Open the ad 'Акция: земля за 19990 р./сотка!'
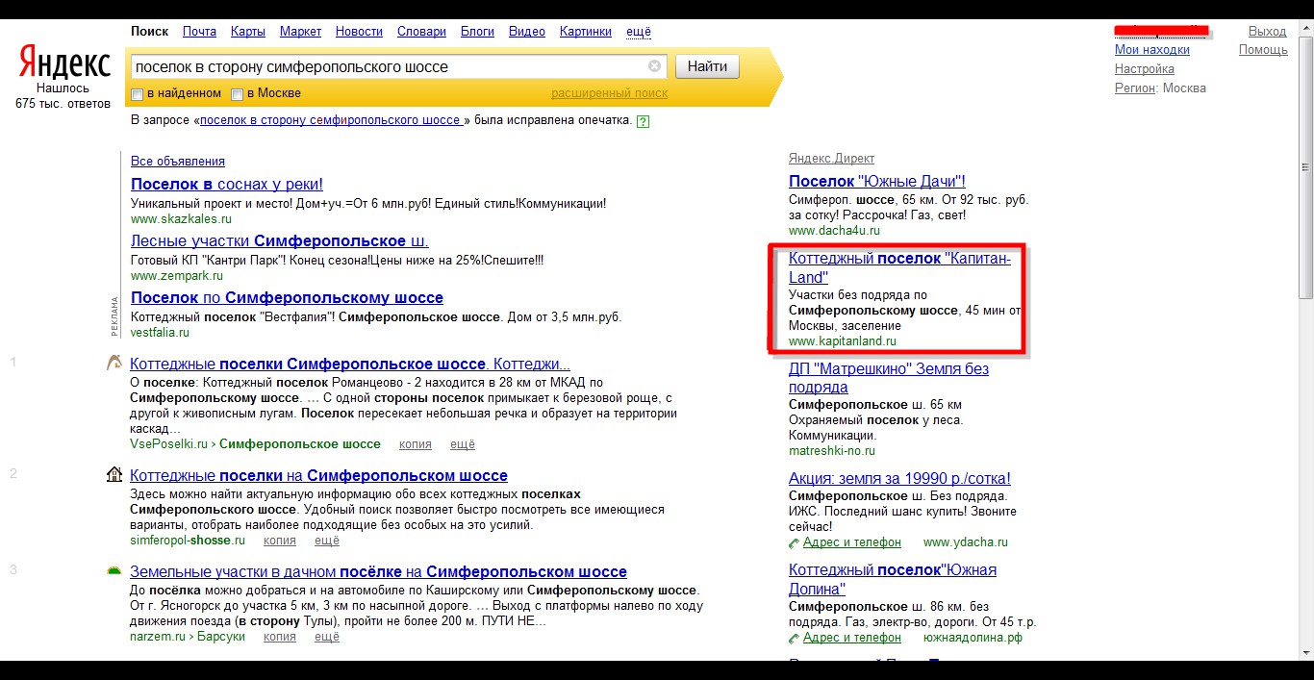The image size is (1314, 680). (900, 478)
